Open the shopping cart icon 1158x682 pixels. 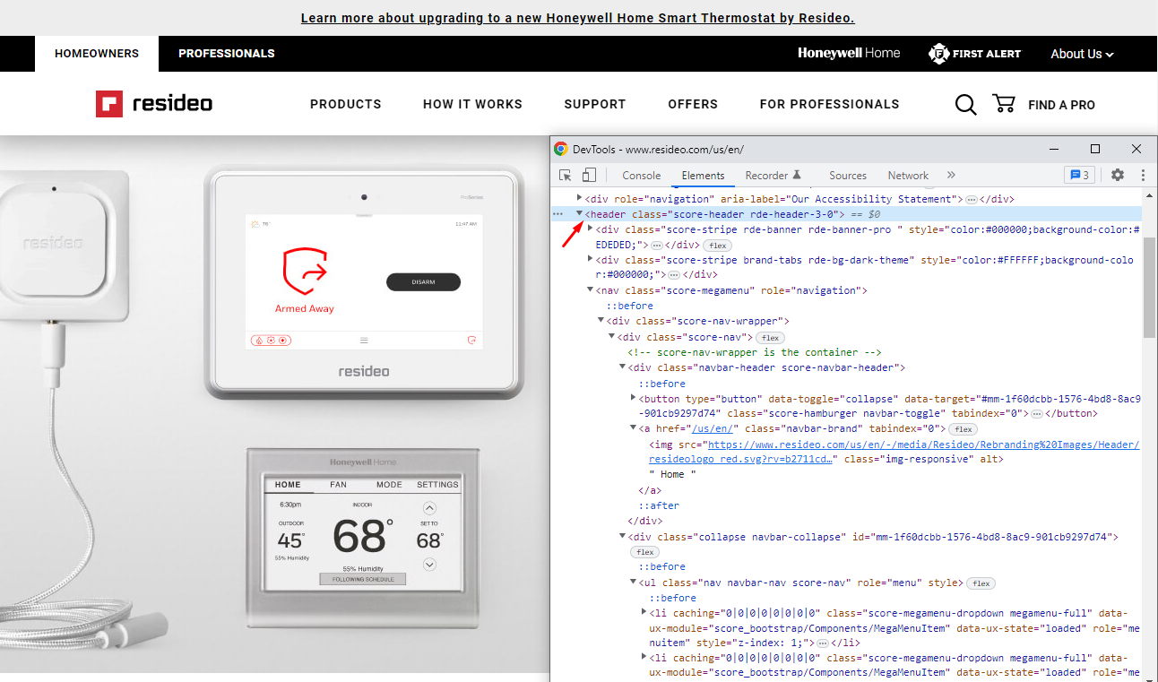[1004, 104]
